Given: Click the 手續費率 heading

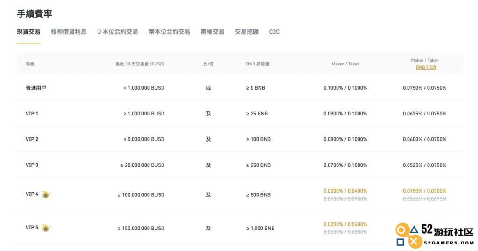Looking at the screenshot, I should tap(35, 14).
